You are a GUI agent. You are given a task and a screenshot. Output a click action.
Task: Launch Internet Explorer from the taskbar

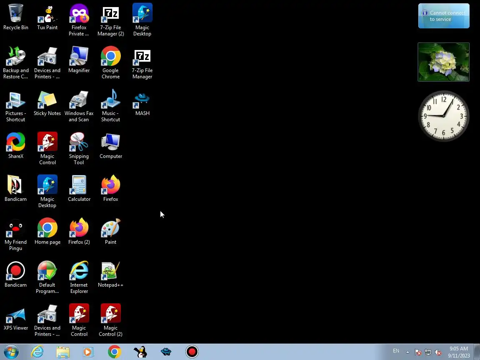click(x=37, y=352)
